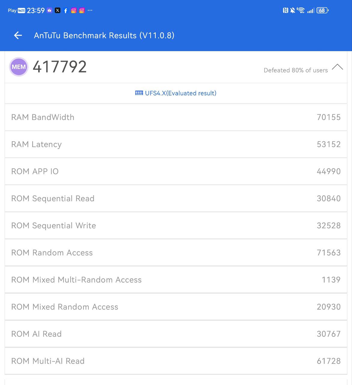Collapse the MEM score section chevron

[337, 67]
